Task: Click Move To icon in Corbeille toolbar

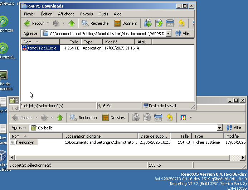Action: click(x=136, y=118)
